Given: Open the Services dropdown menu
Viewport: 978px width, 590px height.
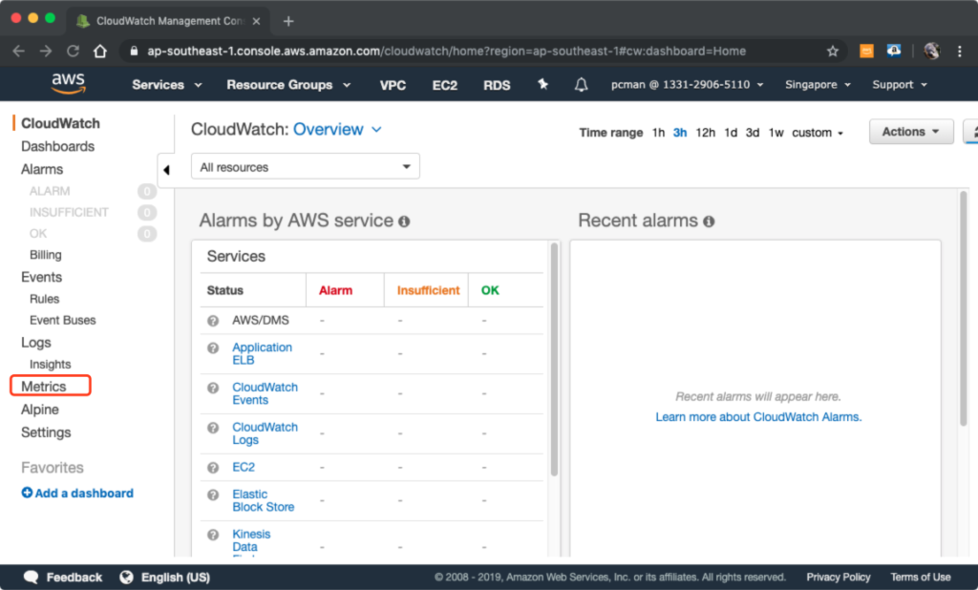Looking at the screenshot, I should click(166, 85).
